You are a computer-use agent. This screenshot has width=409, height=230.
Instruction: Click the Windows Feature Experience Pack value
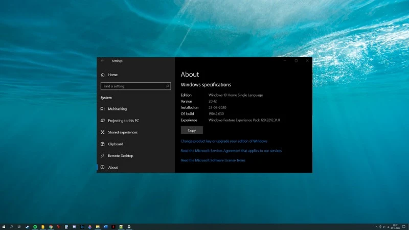tap(244, 120)
